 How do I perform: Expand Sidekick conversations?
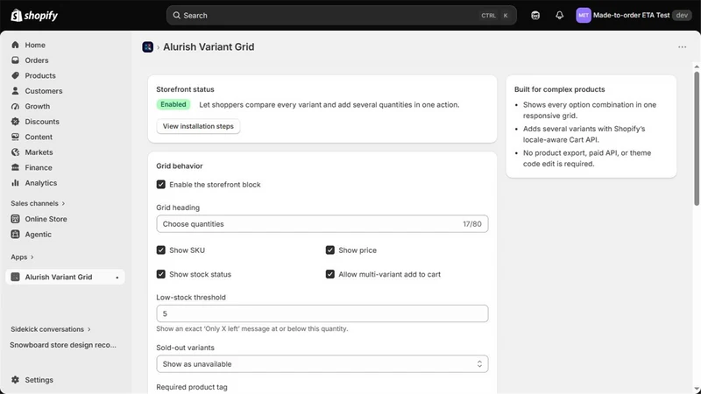point(51,329)
